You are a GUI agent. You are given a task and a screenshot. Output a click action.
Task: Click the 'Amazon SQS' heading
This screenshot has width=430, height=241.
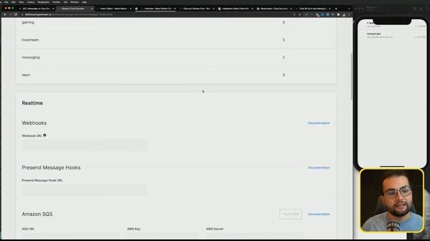tap(37, 214)
